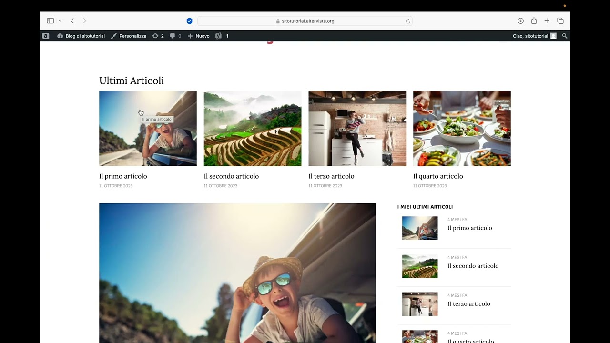The width and height of the screenshot is (610, 343).
Task: Show tab overview icon
Action: (x=560, y=21)
